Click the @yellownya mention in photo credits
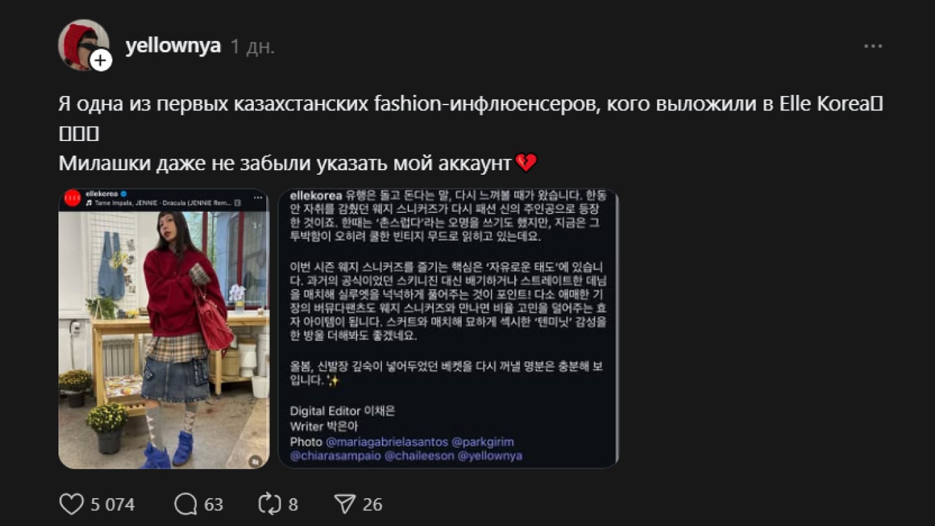935x526 pixels. pyautogui.click(x=490, y=456)
